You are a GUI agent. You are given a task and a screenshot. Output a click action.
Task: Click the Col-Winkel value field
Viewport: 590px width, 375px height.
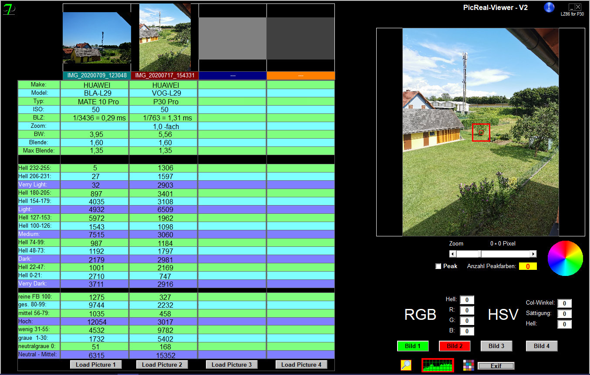tap(564, 303)
